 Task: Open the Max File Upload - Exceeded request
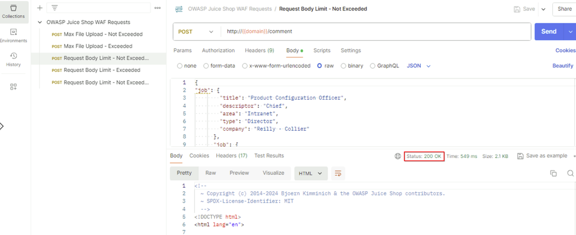click(x=98, y=46)
